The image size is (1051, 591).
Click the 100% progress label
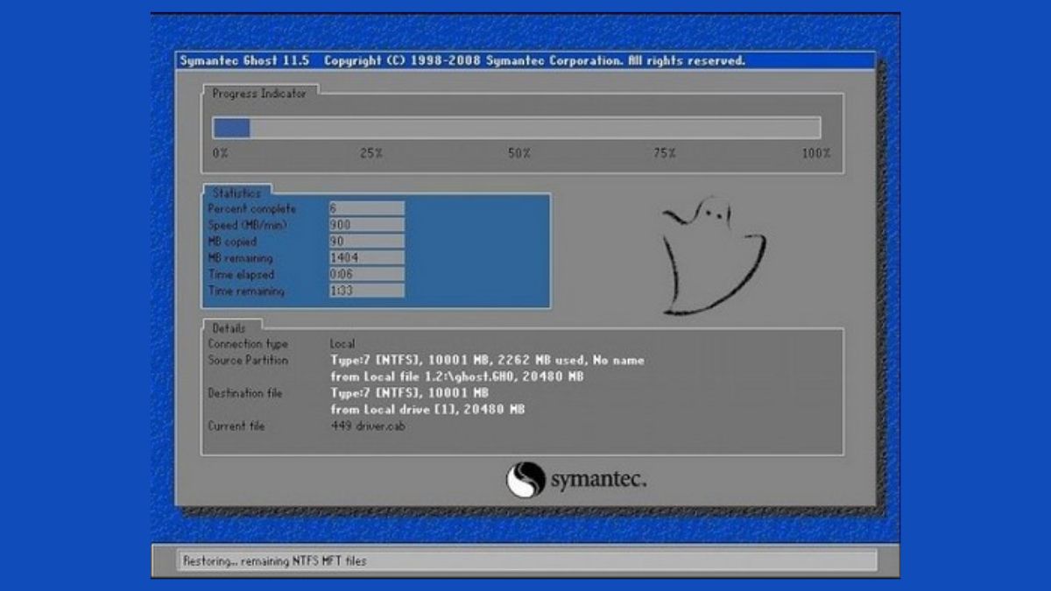point(816,153)
